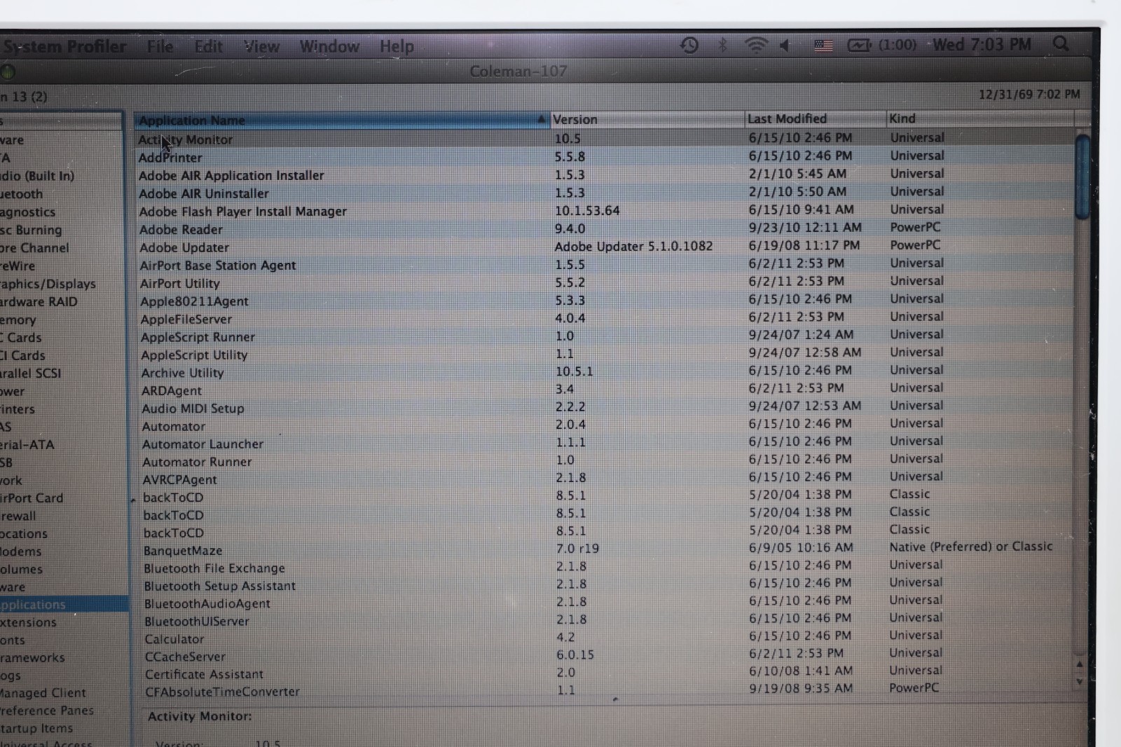Toggle sort arrow in Application Name header

[541, 119]
